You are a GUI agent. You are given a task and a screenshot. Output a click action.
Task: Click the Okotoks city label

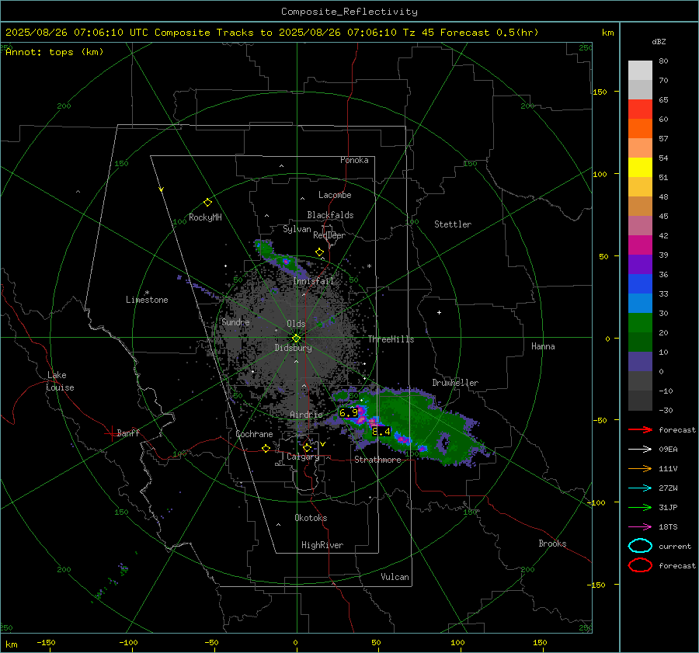click(311, 518)
